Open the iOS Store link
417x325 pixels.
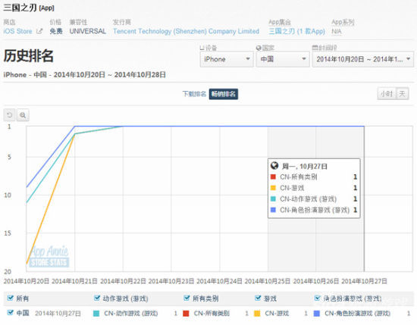pos(18,31)
